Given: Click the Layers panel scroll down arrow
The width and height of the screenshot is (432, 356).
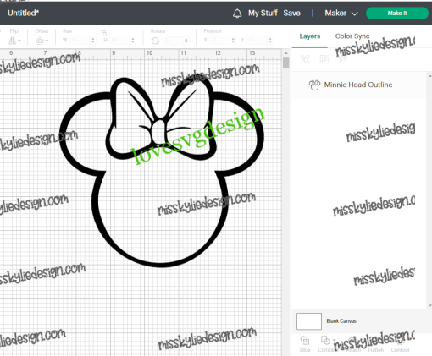Looking at the screenshot, I should click(429, 305).
